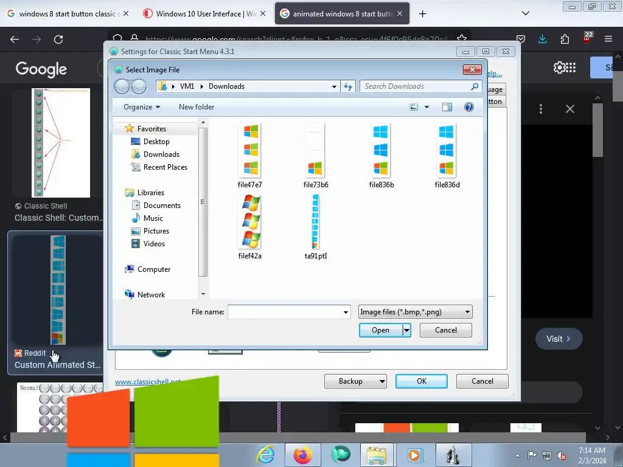The image size is (623, 467).
Task: Open the Google apps grid
Action: pos(571,67)
